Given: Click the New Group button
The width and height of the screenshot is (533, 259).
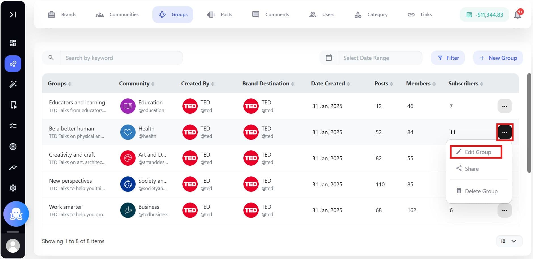Looking at the screenshot, I should [x=498, y=58].
